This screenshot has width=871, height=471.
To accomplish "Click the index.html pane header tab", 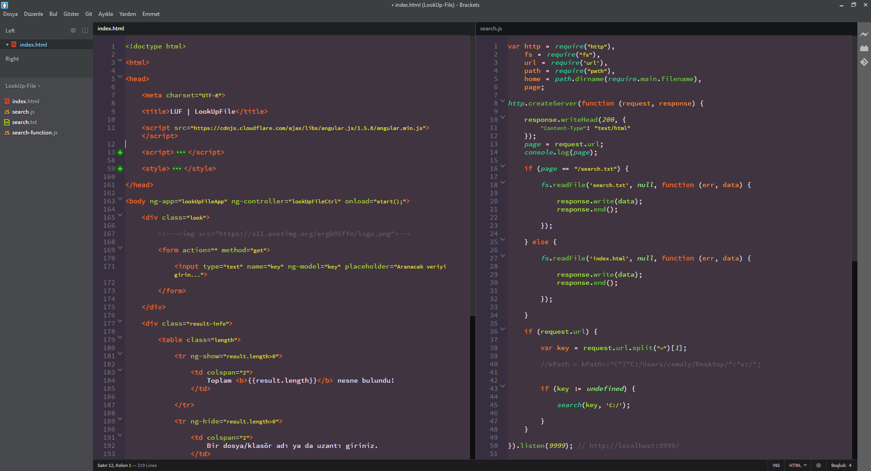I will (x=111, y=29).
